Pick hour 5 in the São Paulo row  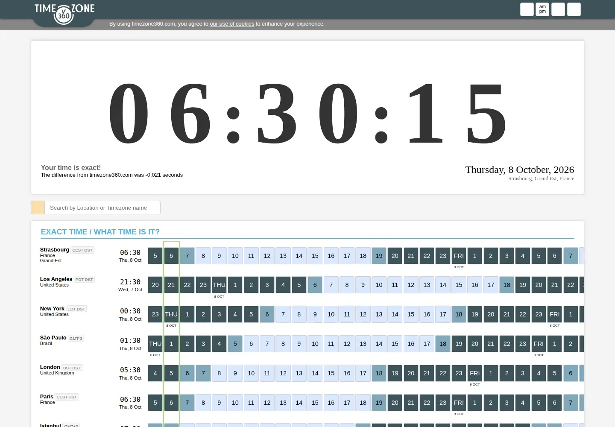[x=235, y=344]
